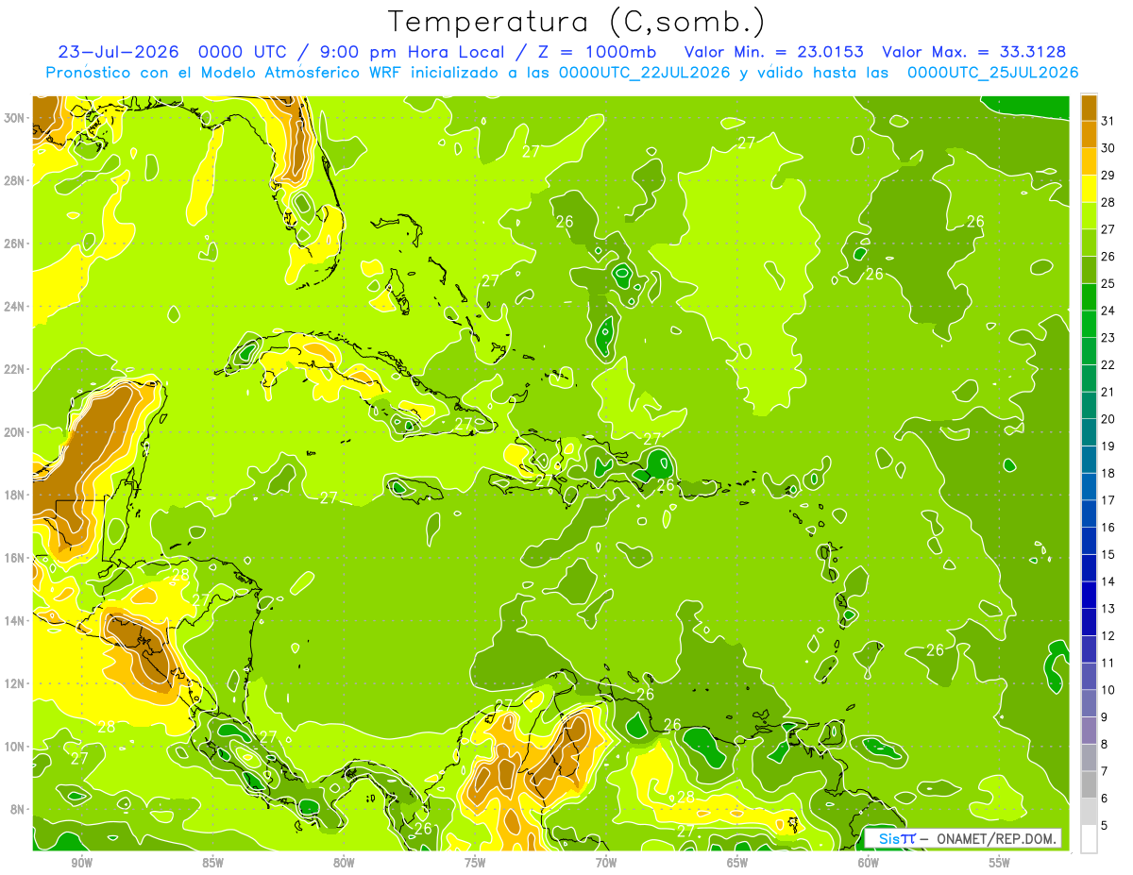Click the '85W' longitude axis label
1133x875 pixels.
(212, 863)
